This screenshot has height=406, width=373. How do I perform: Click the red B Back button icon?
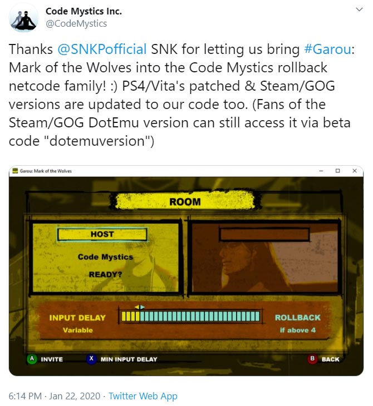point(312,359)
